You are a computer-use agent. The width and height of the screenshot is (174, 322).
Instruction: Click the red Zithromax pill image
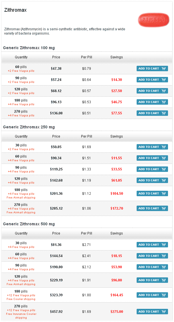[x=151, y=20]
